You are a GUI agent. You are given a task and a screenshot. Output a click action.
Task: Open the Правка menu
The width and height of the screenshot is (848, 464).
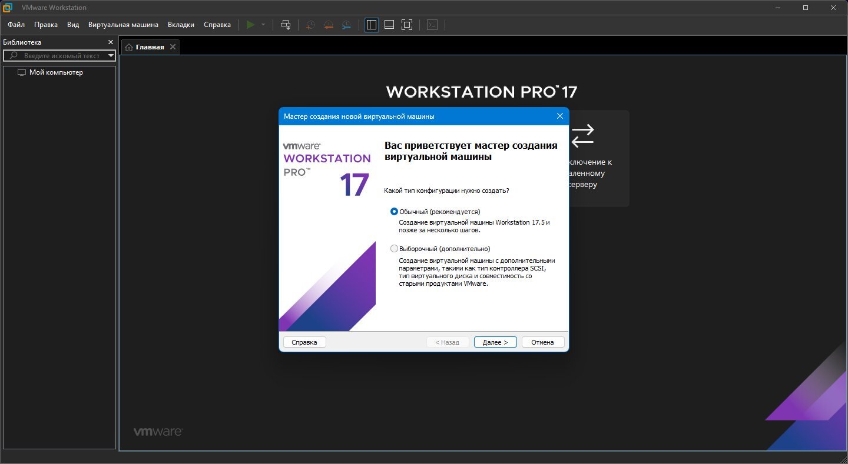pyautogui.click(x=46, y=25)
